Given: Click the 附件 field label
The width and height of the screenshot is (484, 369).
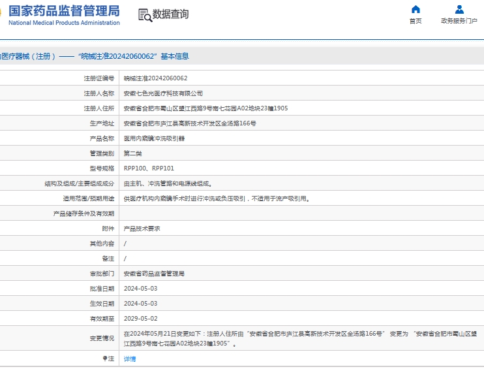Looking at the screenshot, I should click(x=108, y=229).
